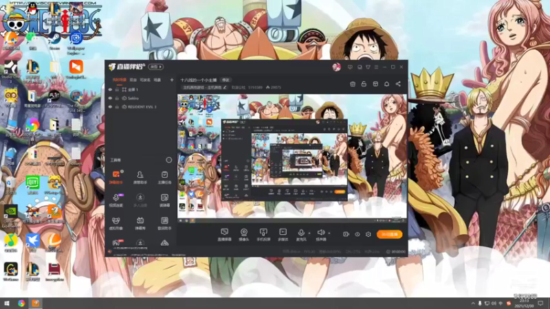
Task: Open the taskbar volume icon
Action: (x=494, y=304)
